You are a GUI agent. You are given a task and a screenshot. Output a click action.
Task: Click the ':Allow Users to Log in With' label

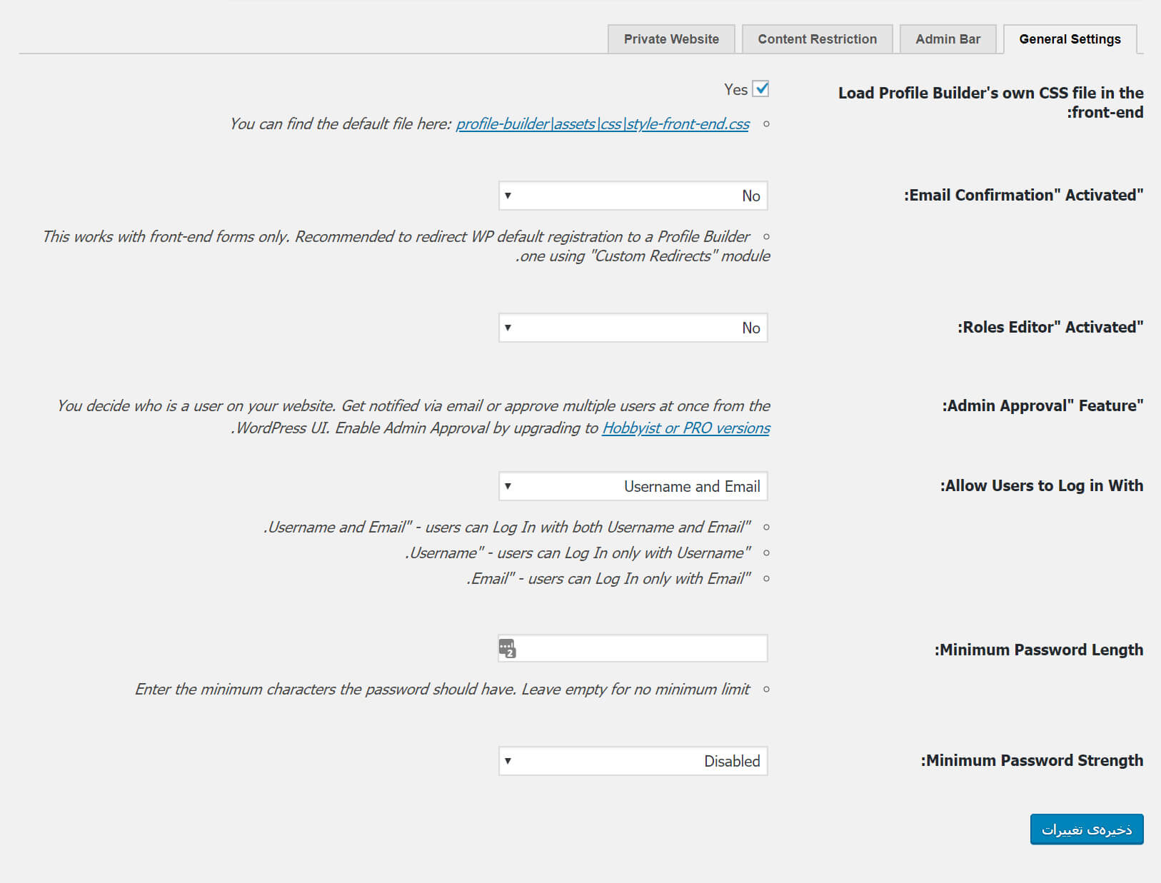click(1041, 485)
